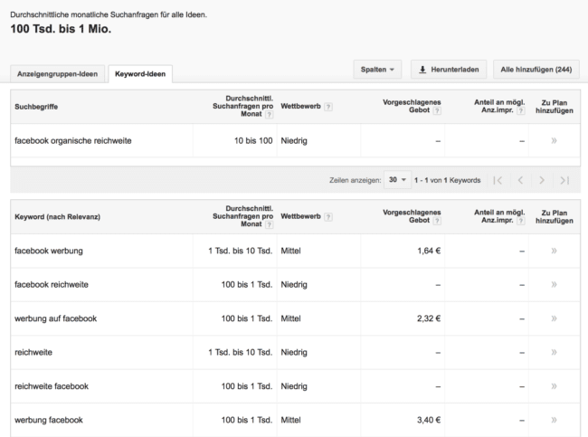Open help for Suchanfragen pro Monat in Keyword table
The width and height of the screenshot is (588, 437).
(x=269, y=224)
